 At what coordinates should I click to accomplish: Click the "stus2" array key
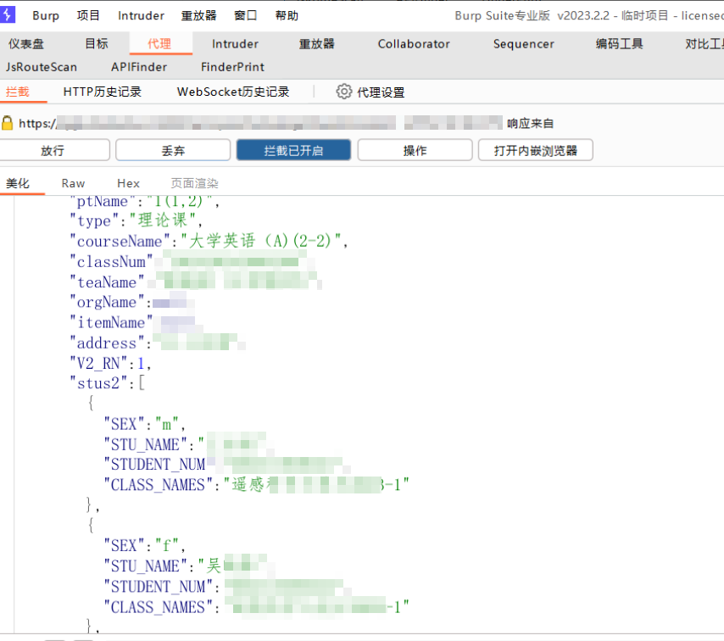pyautogui.click(x=98, y=383)
